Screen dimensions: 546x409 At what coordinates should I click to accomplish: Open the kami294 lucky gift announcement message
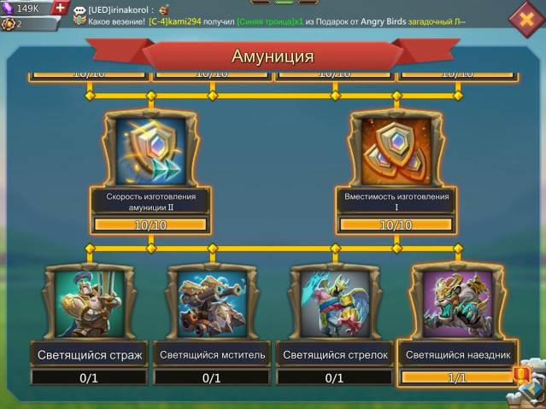[277, 21]
